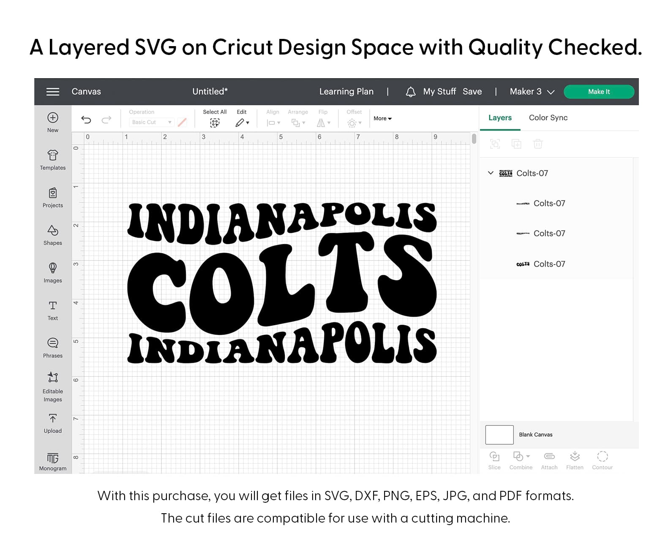671x553 pixels.
Task: Select the Colts-07 group layer row
Action: [557, 173]
